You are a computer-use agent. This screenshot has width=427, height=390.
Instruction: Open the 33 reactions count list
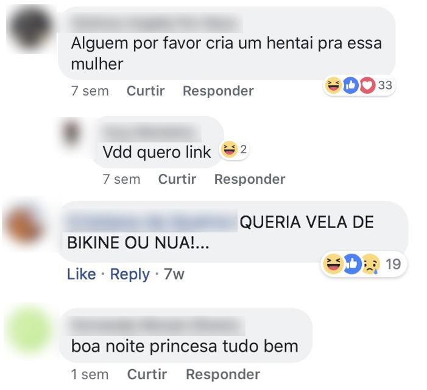(x=385, y=85)
